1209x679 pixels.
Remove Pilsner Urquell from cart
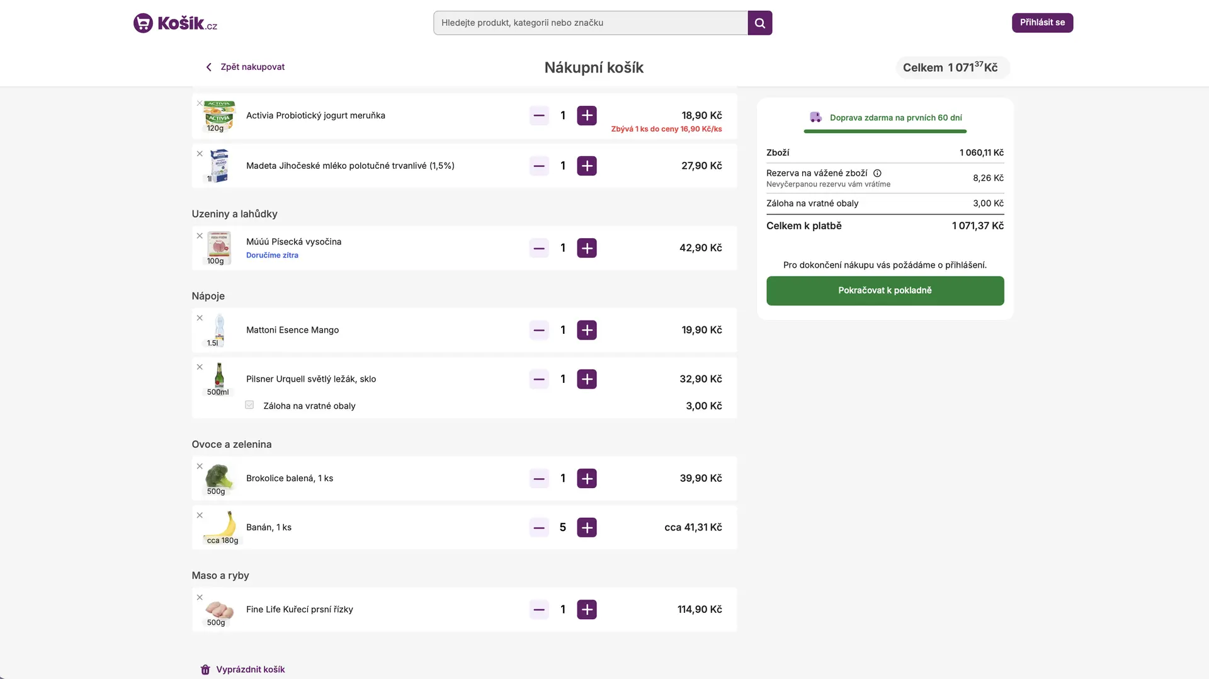200,367
